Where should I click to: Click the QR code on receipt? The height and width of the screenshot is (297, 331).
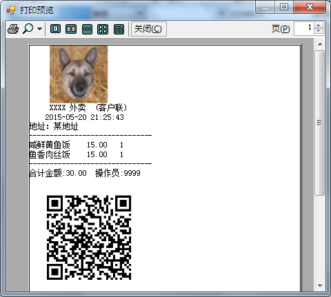pos(89,238)
